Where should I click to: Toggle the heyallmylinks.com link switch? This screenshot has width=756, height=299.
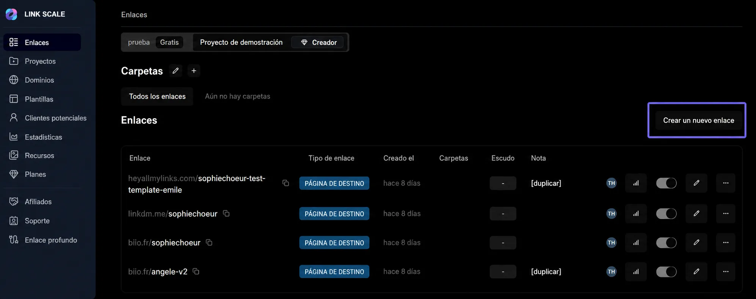pyautogui.click(x=666, y=183)
